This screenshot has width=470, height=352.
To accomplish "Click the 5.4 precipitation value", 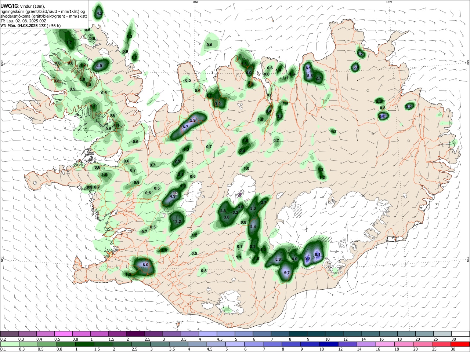I will click(x=356, y=67).
